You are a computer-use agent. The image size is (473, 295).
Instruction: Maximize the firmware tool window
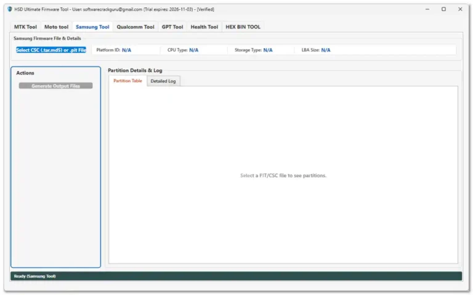(x=443, y=9)
